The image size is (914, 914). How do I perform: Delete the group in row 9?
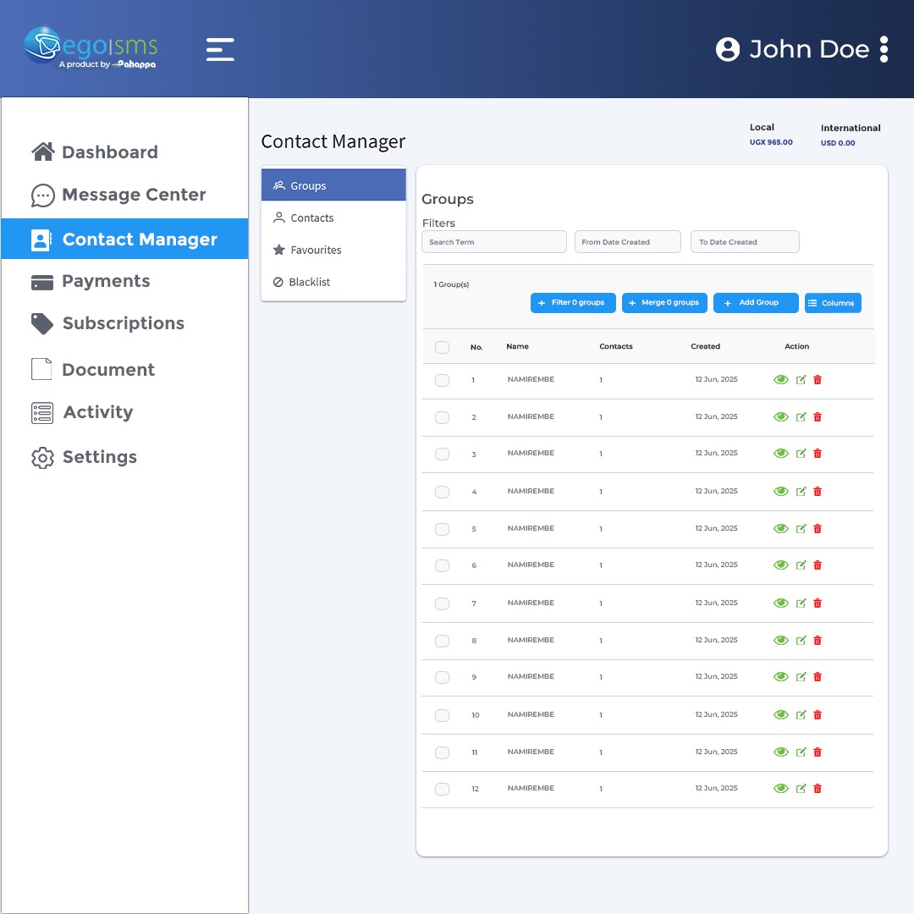tap(818, 677)
